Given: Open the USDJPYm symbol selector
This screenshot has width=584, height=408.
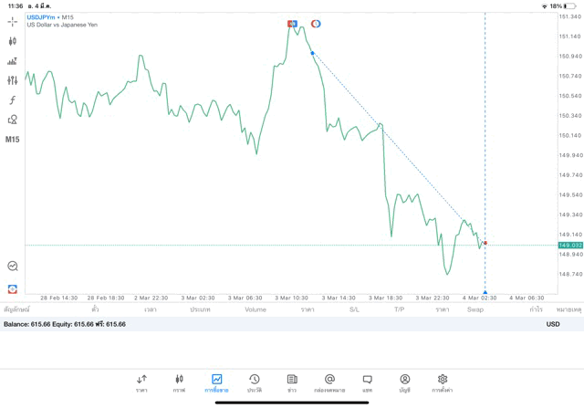Looking at the screenshot, I should click(x=42, y=17).
